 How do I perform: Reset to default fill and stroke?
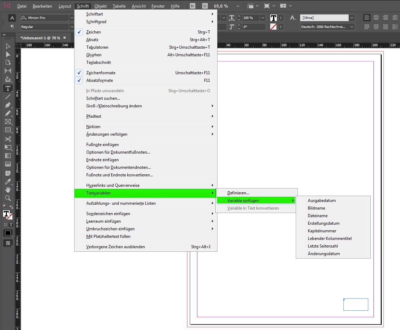(4, 206)
